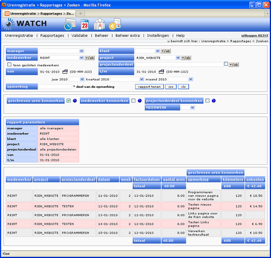The width and height of the screenshot is (271, 258).
Task: Click the /ab toggle beside project
Action: pos(186,58)
